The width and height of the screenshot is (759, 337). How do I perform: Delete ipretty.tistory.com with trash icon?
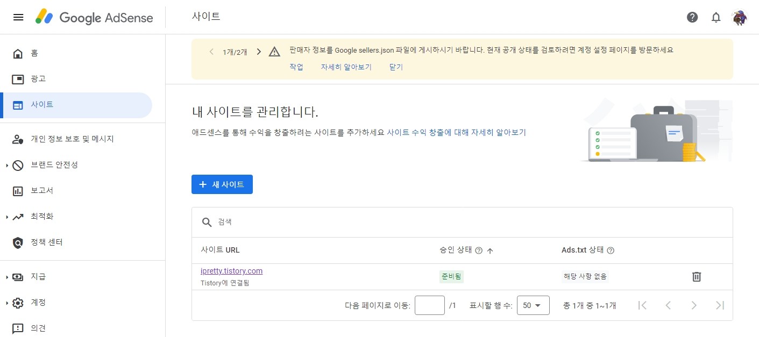point(697,277)
